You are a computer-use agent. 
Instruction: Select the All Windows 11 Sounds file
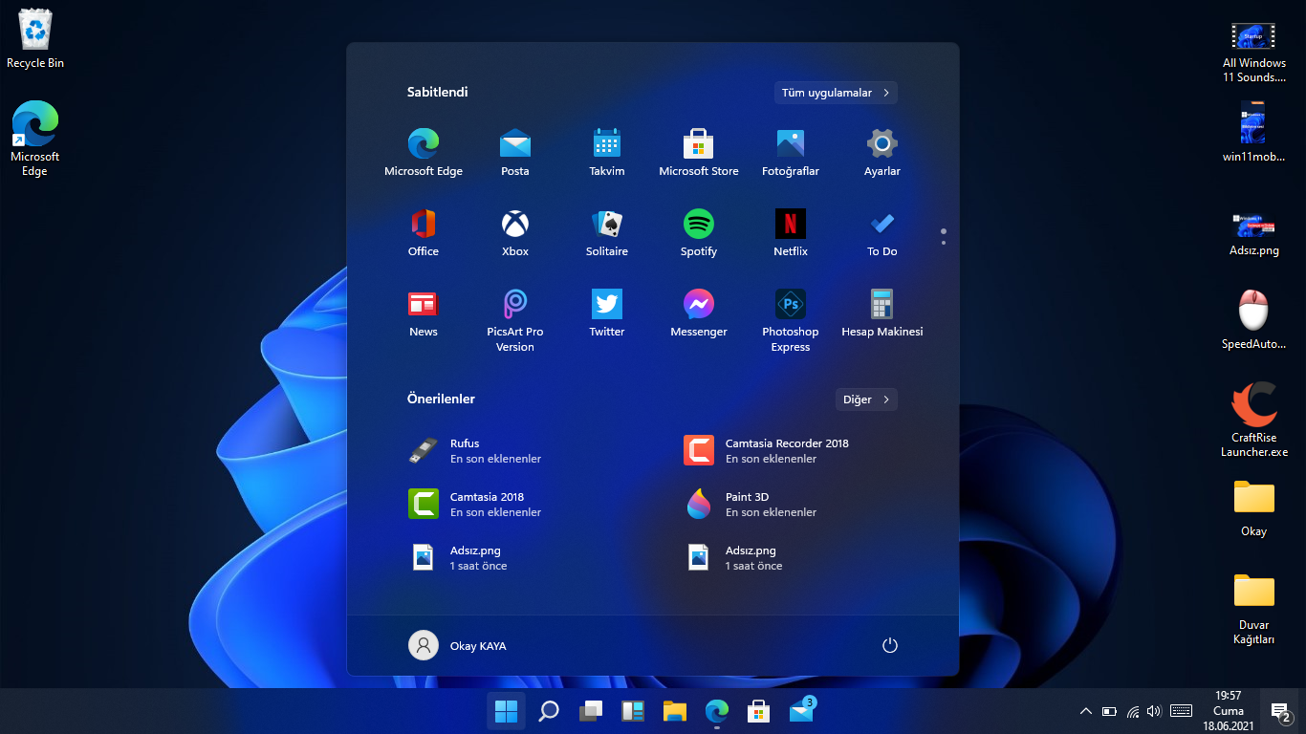click(1254, 53)
